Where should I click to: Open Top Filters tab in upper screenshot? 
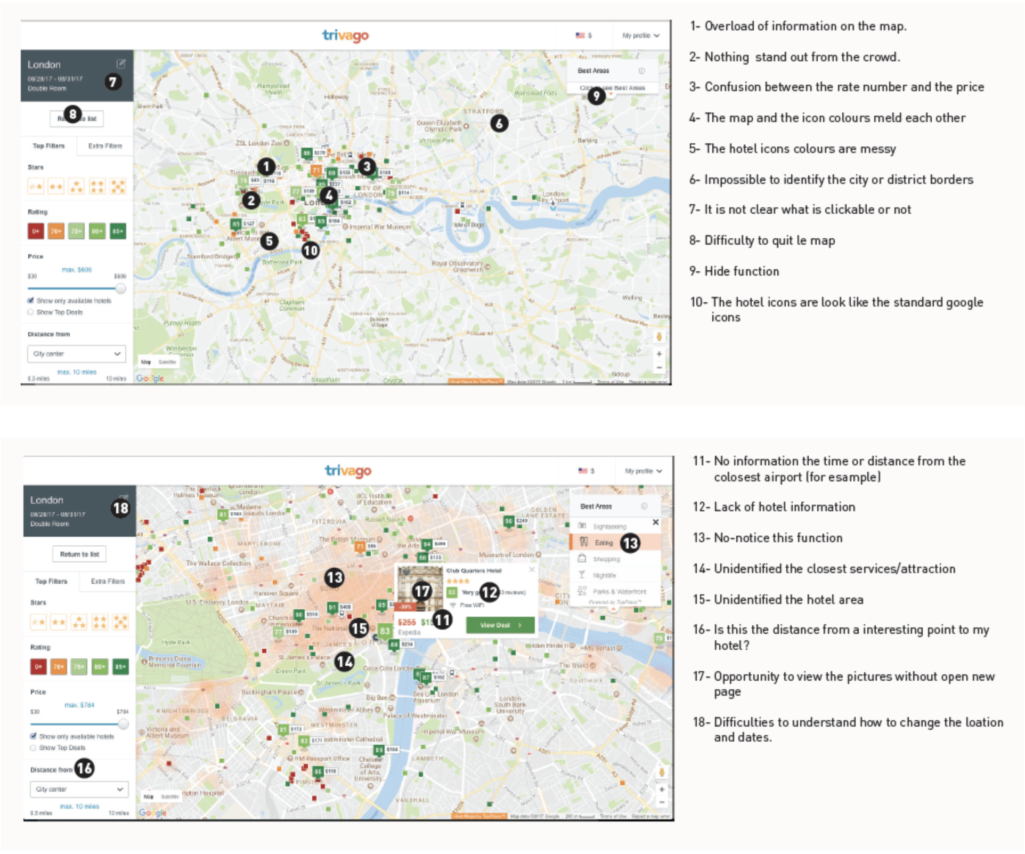[48, 146]
